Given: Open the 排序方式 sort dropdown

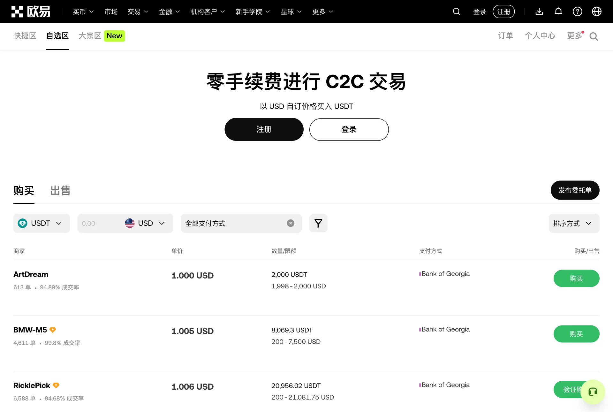Looking at the screenshot, I should (x=574, y=223).
